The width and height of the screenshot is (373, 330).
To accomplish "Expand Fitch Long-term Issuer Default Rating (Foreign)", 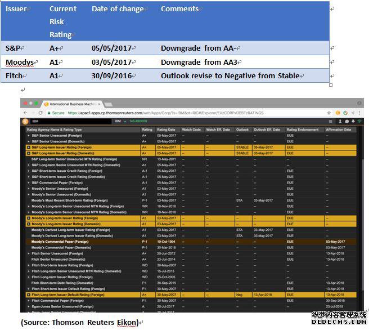I will (29, 295).
